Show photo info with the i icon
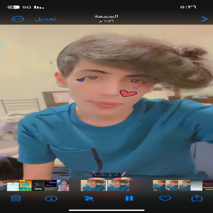213x213 pixels. tap(51, 199)
